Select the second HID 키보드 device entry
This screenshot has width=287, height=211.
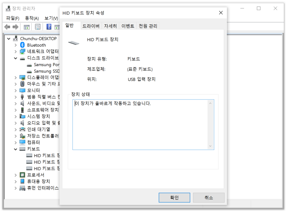click(43, 162)
